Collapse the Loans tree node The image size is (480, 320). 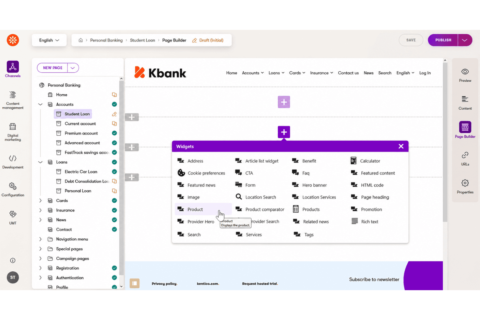(x=40, y=162)
